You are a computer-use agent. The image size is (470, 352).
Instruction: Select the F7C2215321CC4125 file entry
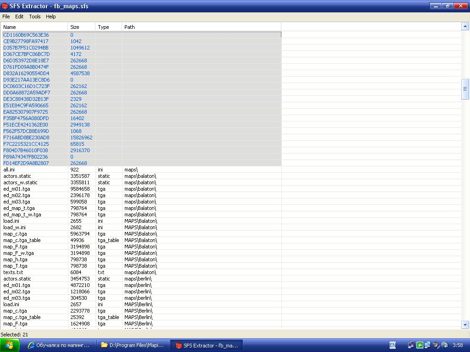pos(26,144)
